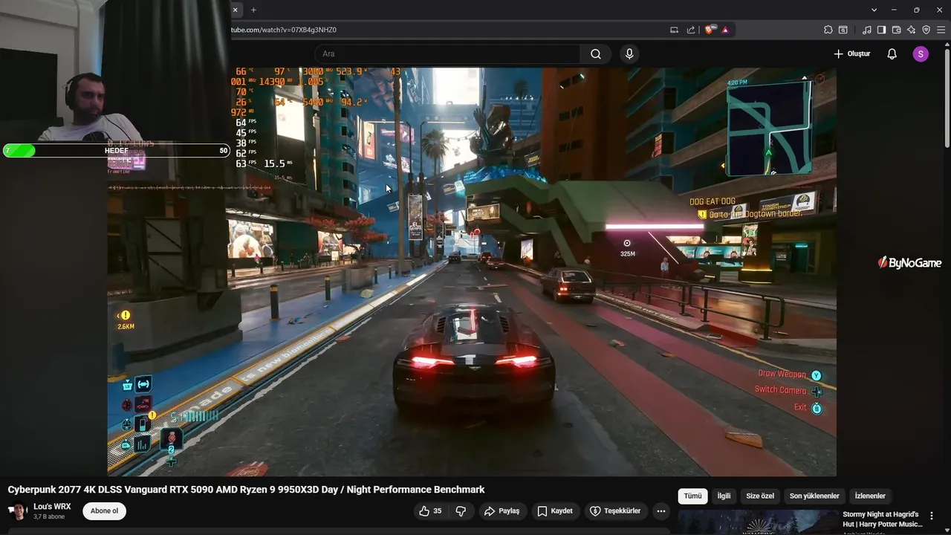Click the Kaydet save button
This screenshot has width=951, height=535.
(x=556, y=511)
